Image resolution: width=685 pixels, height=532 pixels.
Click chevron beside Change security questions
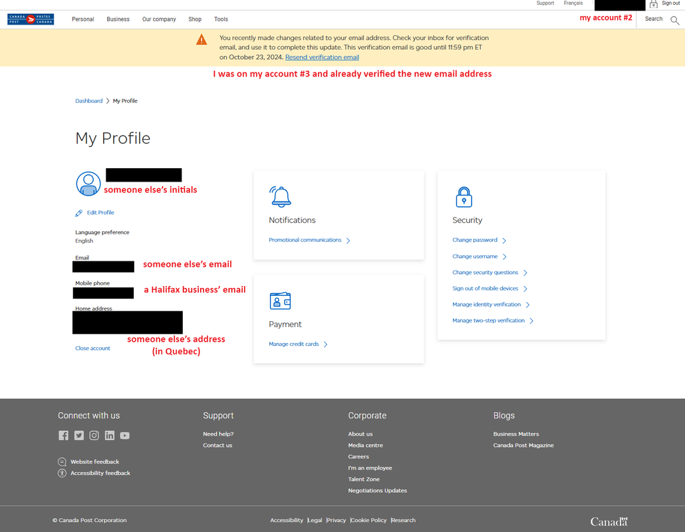pos(525,273)
